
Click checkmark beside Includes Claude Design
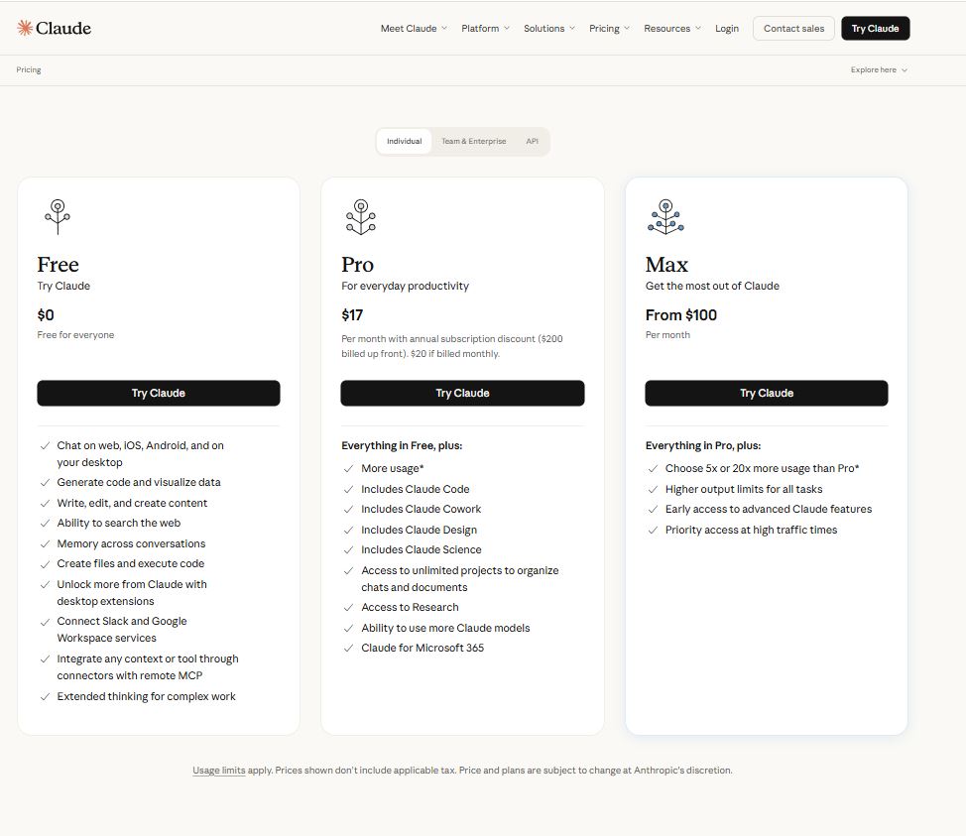click(x=349, y=531)
